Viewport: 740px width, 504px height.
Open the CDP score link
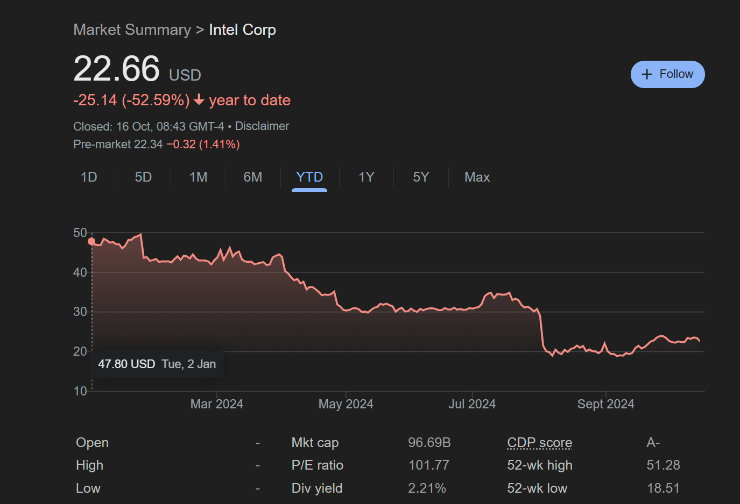click(x=539, y=443)
